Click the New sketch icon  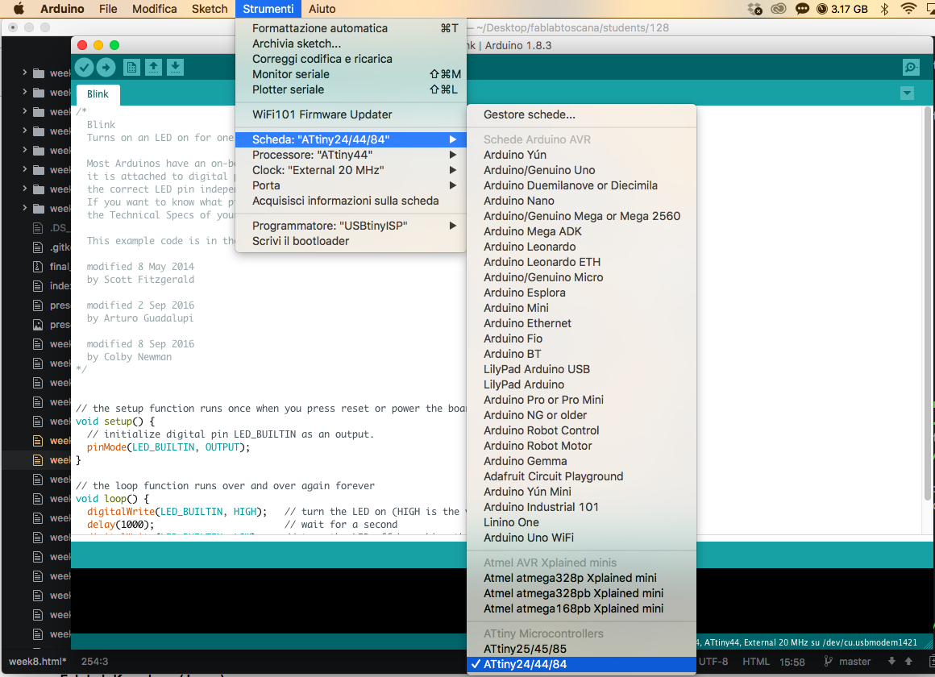pos(131,68)
